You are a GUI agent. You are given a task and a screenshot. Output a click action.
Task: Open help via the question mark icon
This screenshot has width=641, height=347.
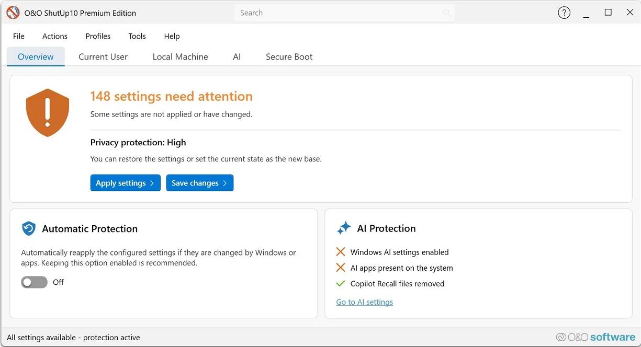pyautogui.click(x=564, y=13)
